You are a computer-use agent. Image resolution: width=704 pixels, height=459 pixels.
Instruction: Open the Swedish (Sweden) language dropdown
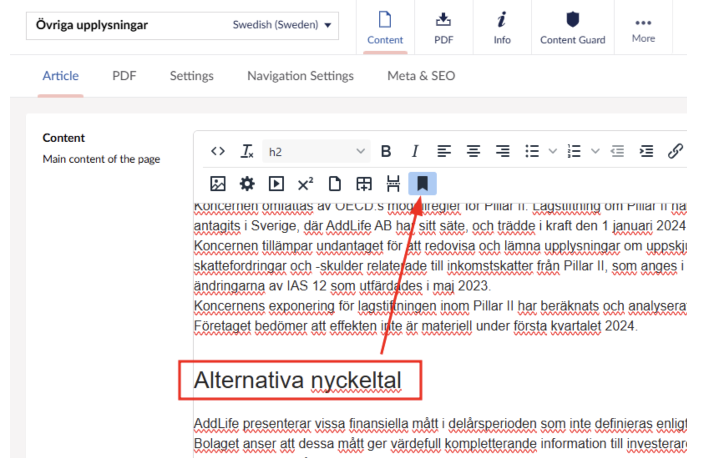[x=282, y=25]
